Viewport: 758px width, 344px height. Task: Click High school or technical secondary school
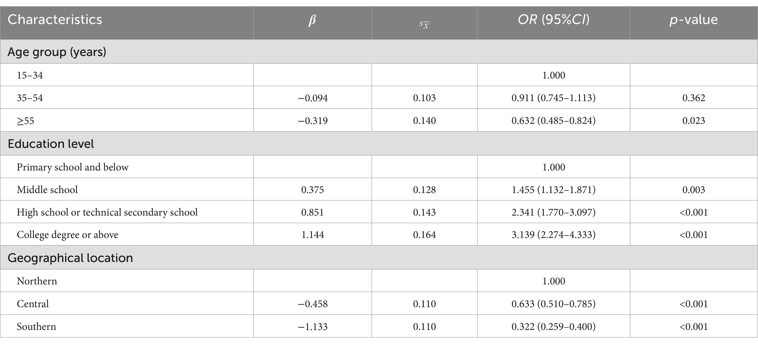(107, 212)
